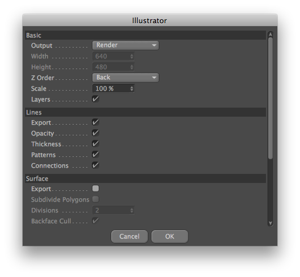The height and width of the screenshot is (277, 300).
Task: Click the Scale field showing 100 %
Action: tap(113, 88)
